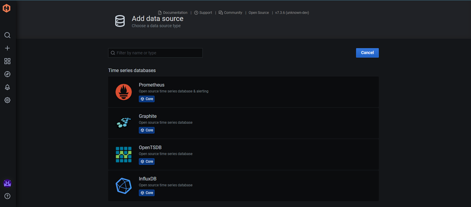Open the Dashboards grid icon in sidebar

click(8, 61)
